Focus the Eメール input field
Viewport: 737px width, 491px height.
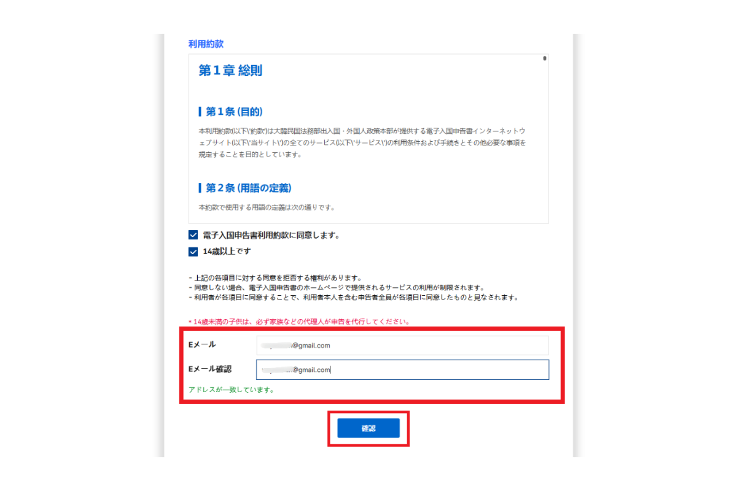[x=402, y=346]
